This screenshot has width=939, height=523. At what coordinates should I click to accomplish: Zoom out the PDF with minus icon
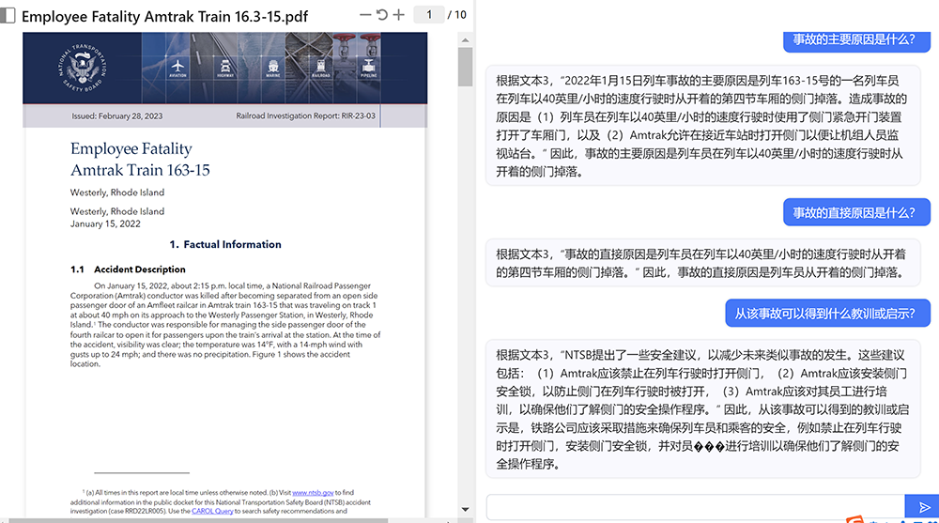tap(365, 15)
